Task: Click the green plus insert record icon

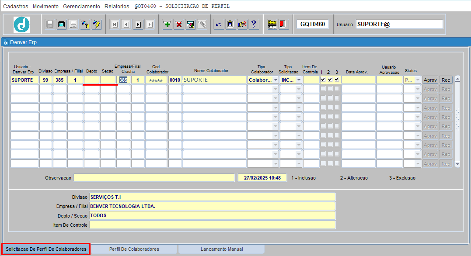Action: [167, 24]
